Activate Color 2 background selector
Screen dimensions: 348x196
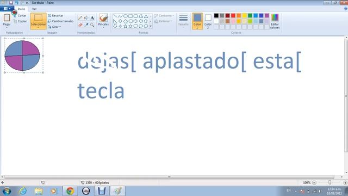[x=208, y=21]
